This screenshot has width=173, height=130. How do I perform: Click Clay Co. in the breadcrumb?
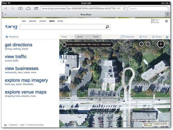point(96,44)
